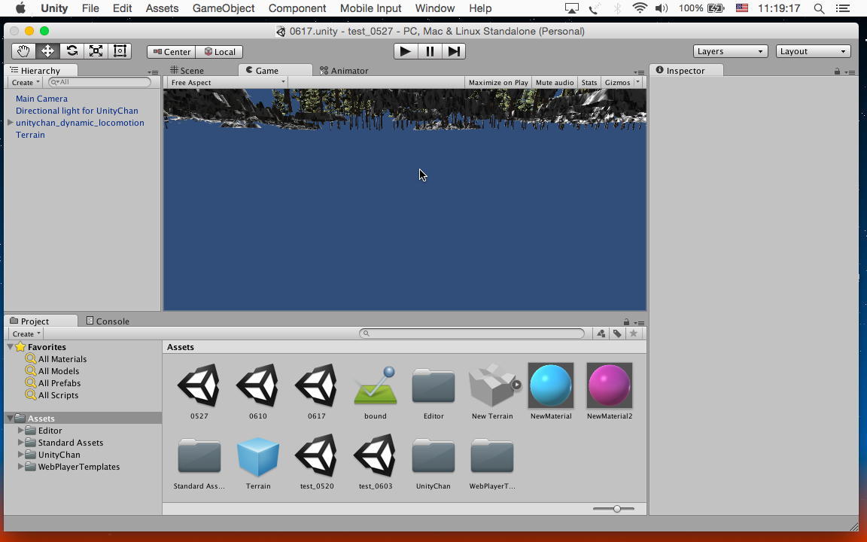The height and width of the screenshot is (542, 867).
Task: Toggle the Stats overlay
Action: (x=589, y=83)
